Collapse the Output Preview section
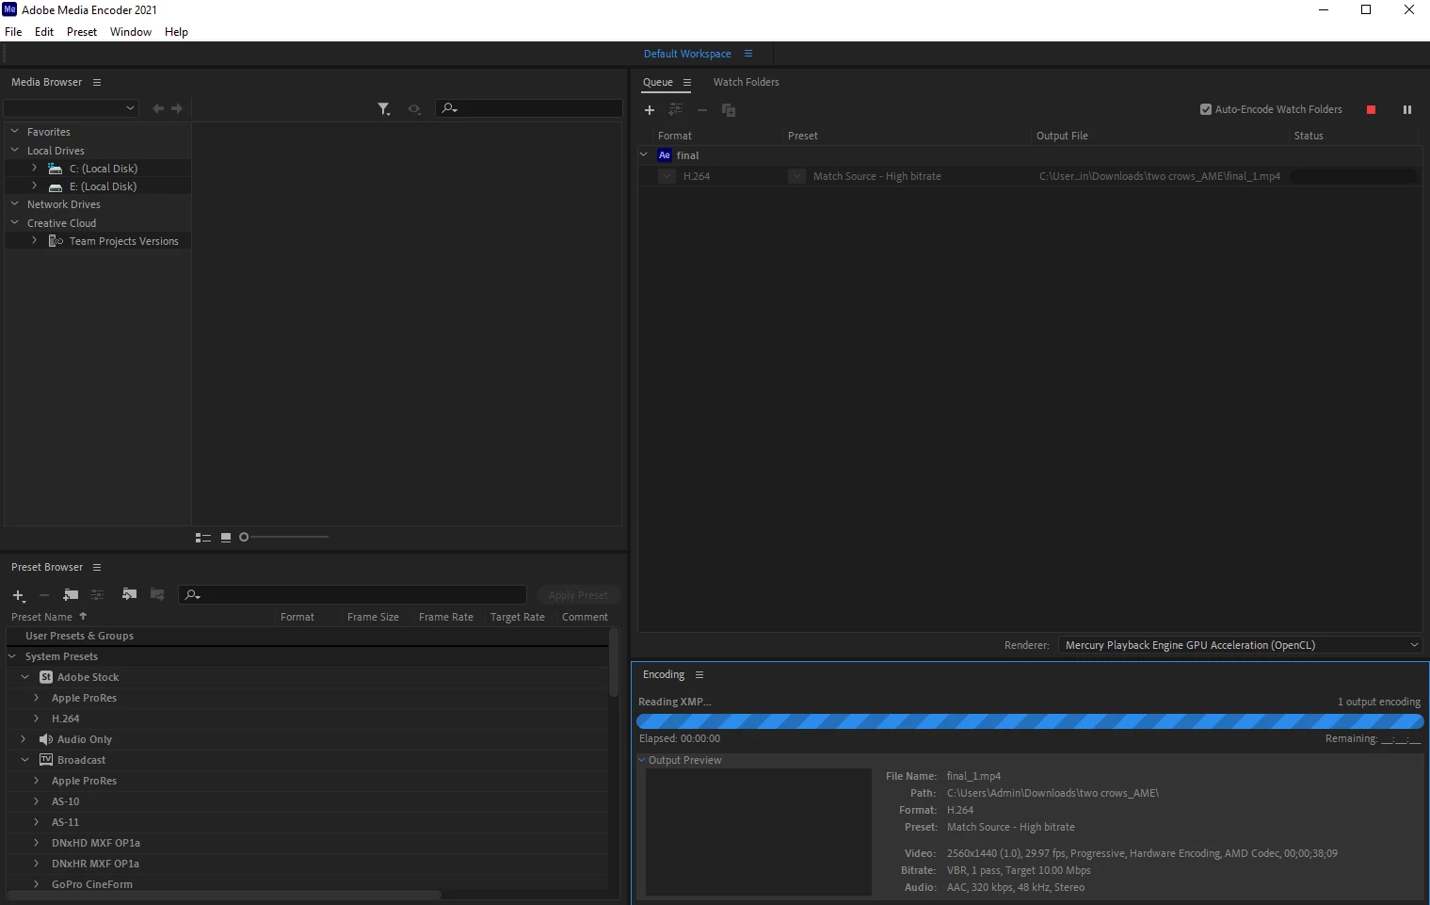This screenshot has height=905, width=1430. (x=642, y=760)
